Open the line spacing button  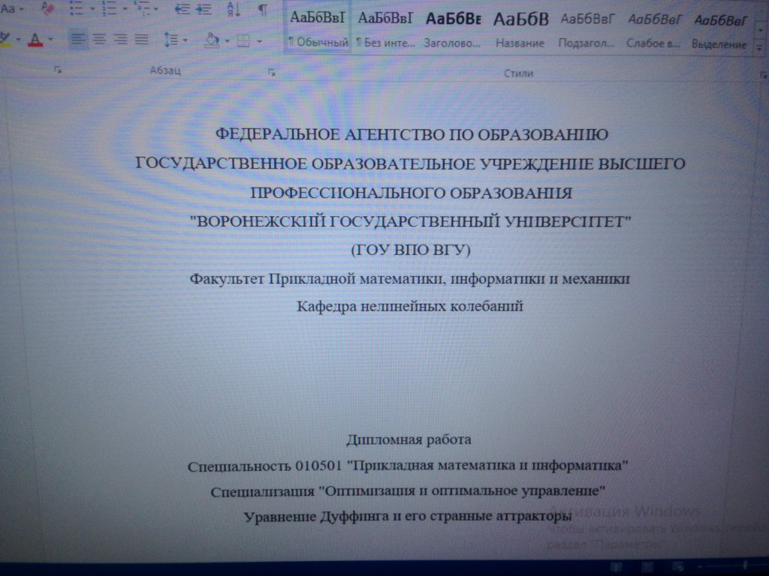(170, 40)
